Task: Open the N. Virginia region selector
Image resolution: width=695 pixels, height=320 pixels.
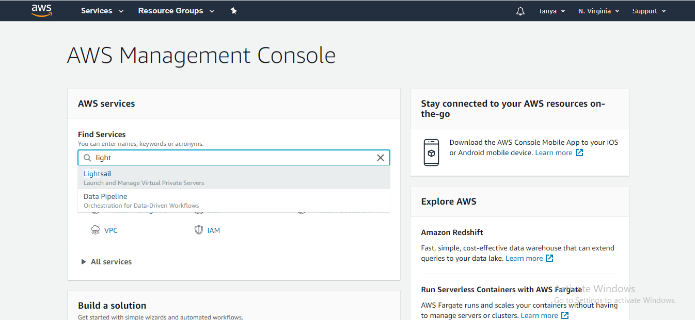Action: coord(598,11)
